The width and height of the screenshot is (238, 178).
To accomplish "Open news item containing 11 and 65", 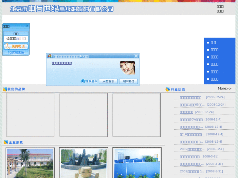I will tap(192, 105).
